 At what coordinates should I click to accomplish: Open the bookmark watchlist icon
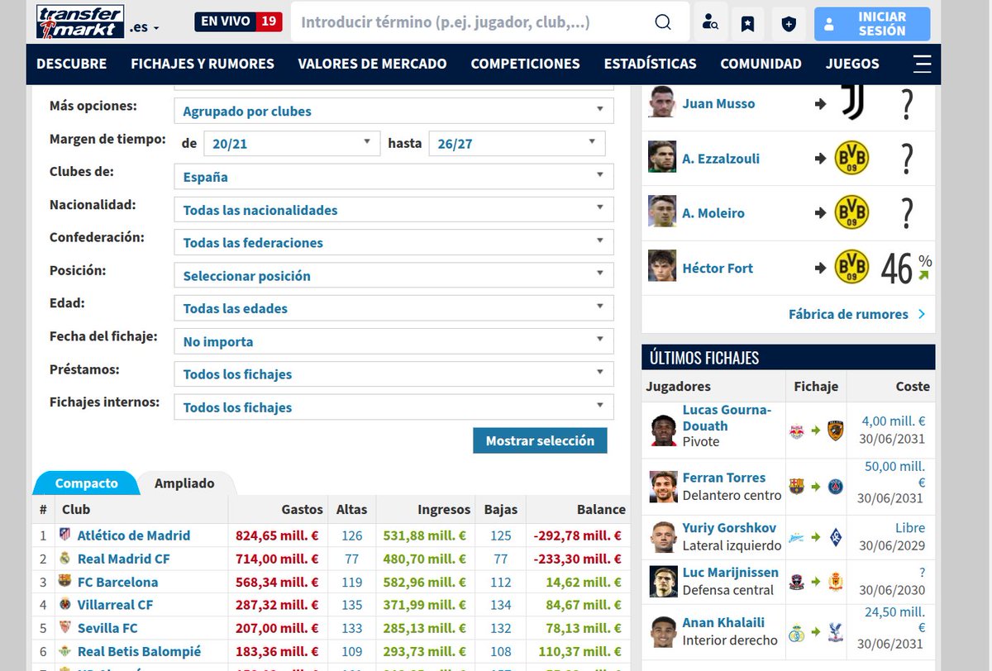tap(747, 23)
